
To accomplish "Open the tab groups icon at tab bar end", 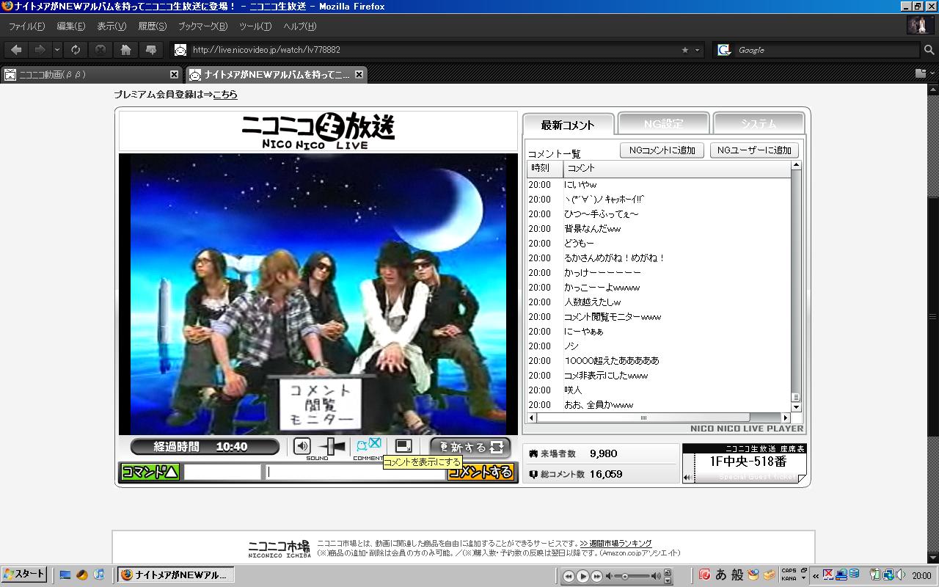I will (921, 73).
